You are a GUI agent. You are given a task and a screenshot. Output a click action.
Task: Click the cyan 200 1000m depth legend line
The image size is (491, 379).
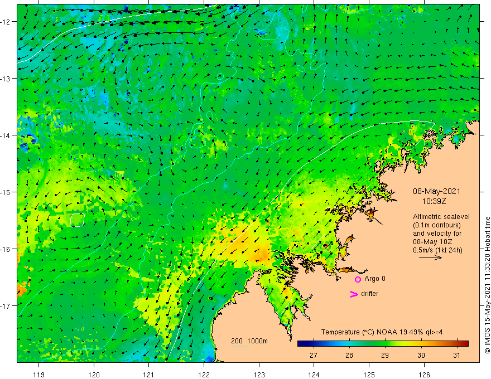click(x=240, y=347)
